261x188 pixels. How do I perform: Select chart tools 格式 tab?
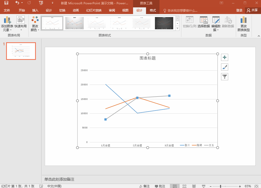point(153,10)
